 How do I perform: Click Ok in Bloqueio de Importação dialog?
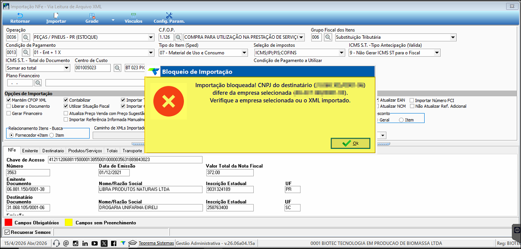tap(351, 143)
